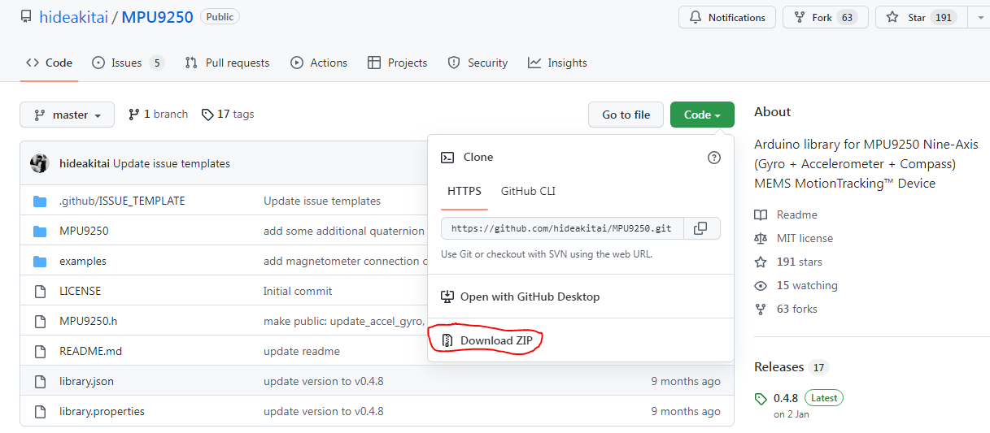Open the Notifications bell button

click(727, 18)
